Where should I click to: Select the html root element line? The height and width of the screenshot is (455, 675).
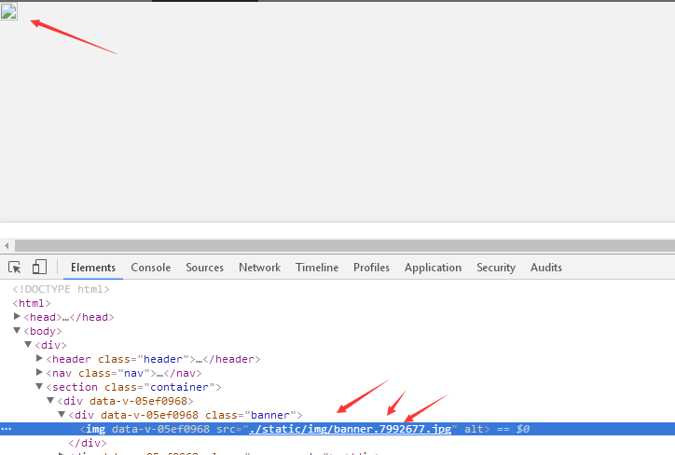(x=32, y=303)
